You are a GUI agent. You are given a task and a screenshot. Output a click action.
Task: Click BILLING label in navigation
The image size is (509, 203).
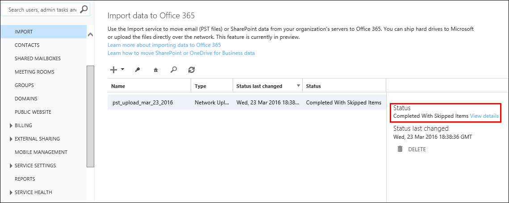click(23, 125)
